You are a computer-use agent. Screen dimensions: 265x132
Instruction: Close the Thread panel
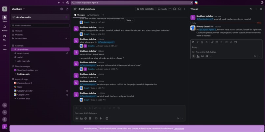261,9
